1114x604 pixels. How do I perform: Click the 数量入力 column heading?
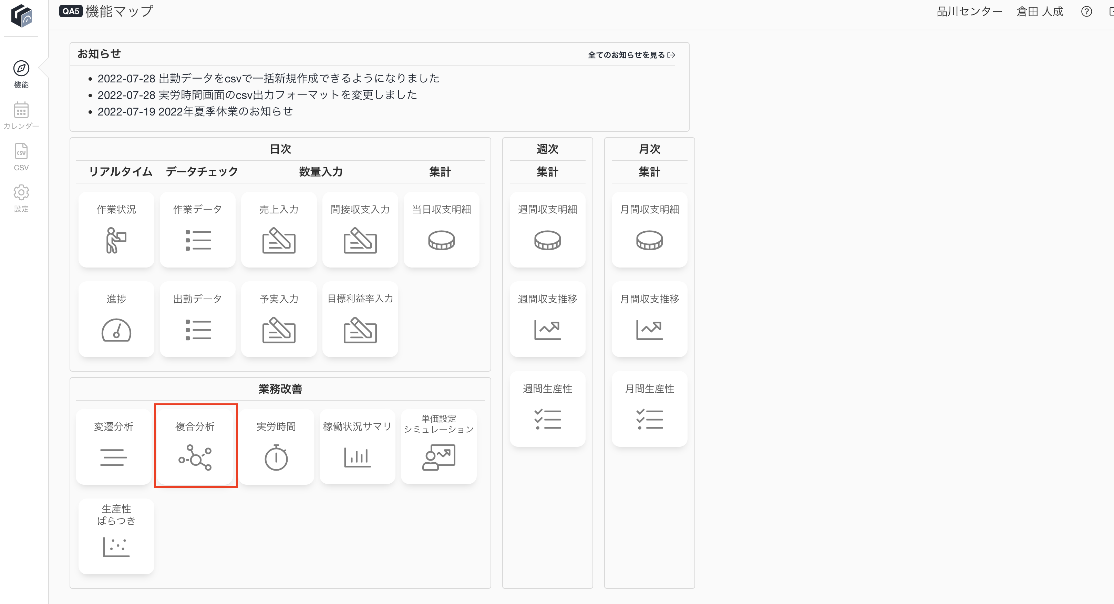click(x=320, y=172)
